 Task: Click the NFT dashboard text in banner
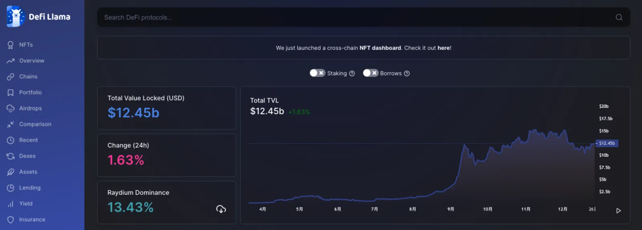tap(380, 48)
